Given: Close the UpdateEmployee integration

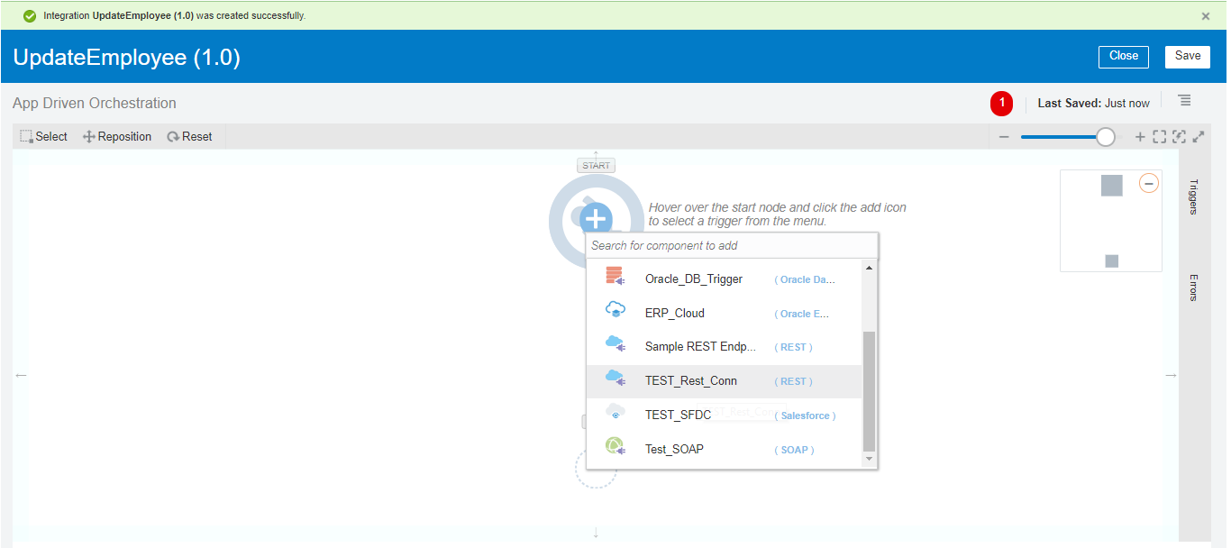Looking at the screenshot, I should click(x=1124, y=56).
